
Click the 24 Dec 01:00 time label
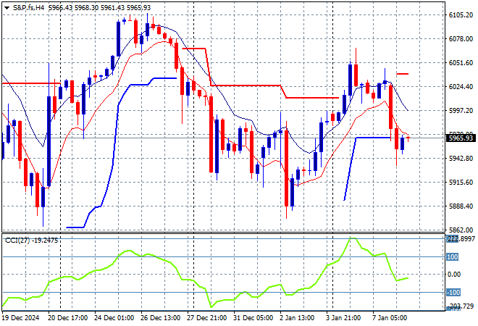[115, 318]
